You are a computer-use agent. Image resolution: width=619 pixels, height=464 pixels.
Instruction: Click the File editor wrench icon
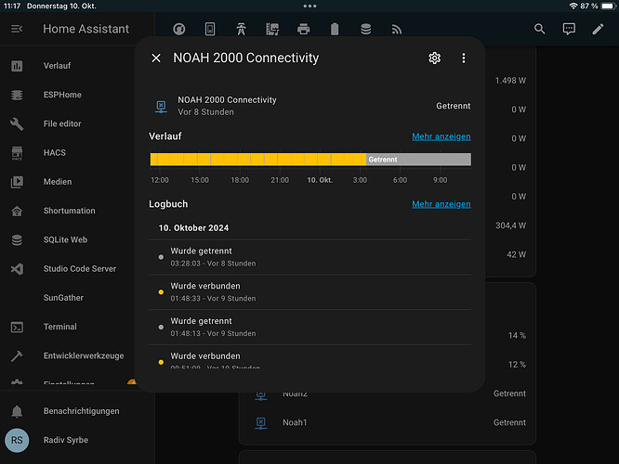(17, 123)
